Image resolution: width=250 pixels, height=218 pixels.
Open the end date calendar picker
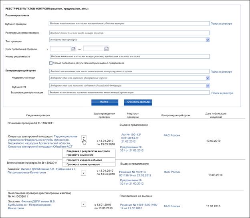coord(107,48)
